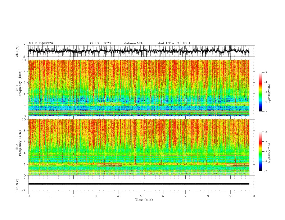
Task: Click the ch.3 flat voltage trace
Action: [139, 184]
